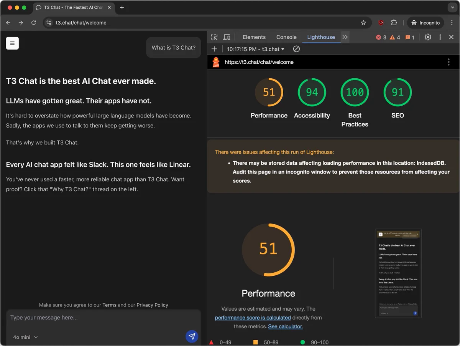Open the 4 warnings indicator
Viewport: 460px width, 346px height.
click(x=395, y=37)
